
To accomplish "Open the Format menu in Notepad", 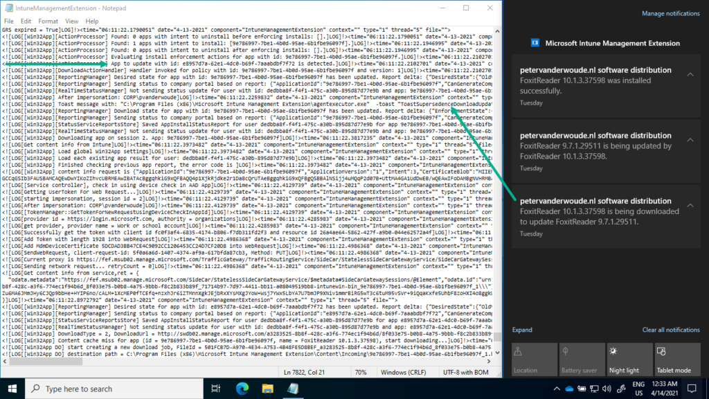I will [48, 21].
